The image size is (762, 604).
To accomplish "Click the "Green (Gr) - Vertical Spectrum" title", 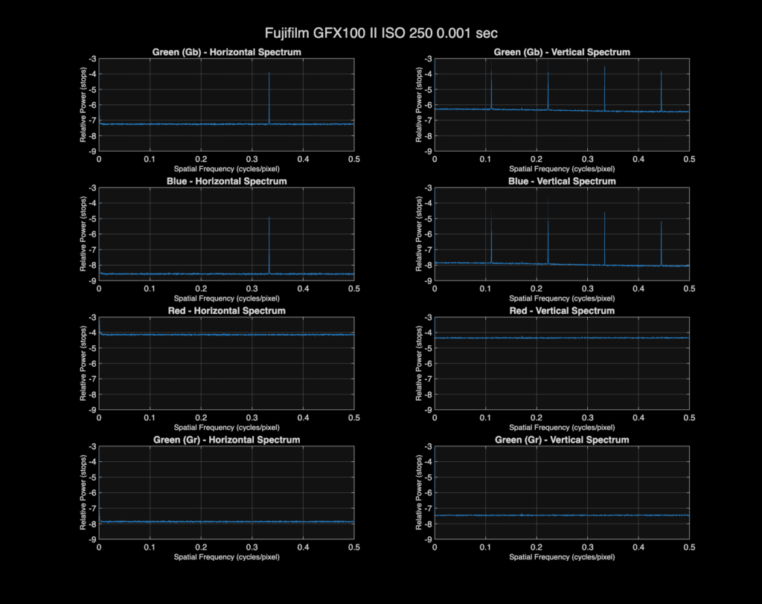I will click(x=562, y=440).
